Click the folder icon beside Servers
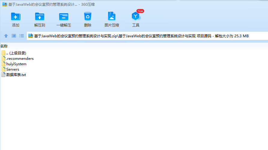Viewport: 268px width, 150px height. [3, 69]
